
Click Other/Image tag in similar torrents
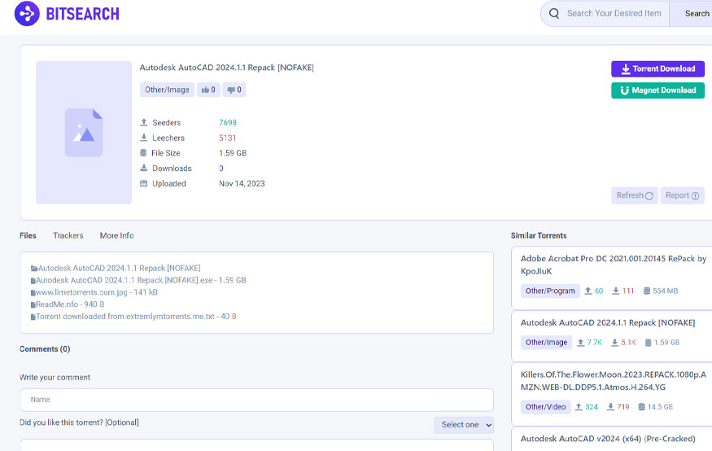[546, 343]
